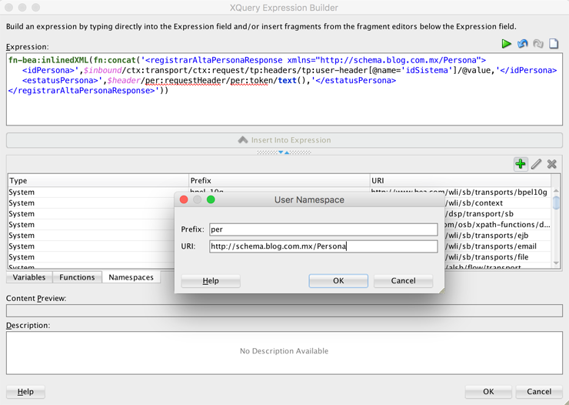
Task: Select row with URI ending /wli/sb/context
Action: [279, 203]
